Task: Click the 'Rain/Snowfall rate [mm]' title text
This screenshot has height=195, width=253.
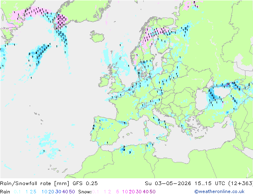Action: pos(35,183)
